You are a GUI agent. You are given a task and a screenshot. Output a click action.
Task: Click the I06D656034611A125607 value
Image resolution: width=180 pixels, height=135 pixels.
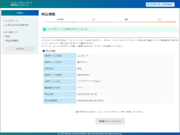click(91, 101)
